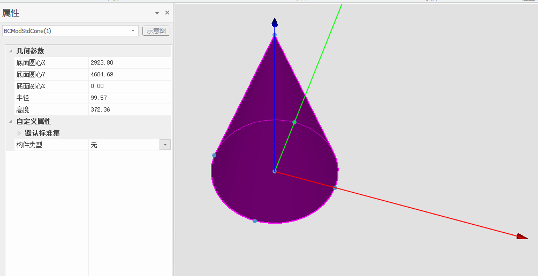This screenshot has height=276, width=538.
Task: Collapse the 自定义属性 section
Action: (x=10, y=122)
